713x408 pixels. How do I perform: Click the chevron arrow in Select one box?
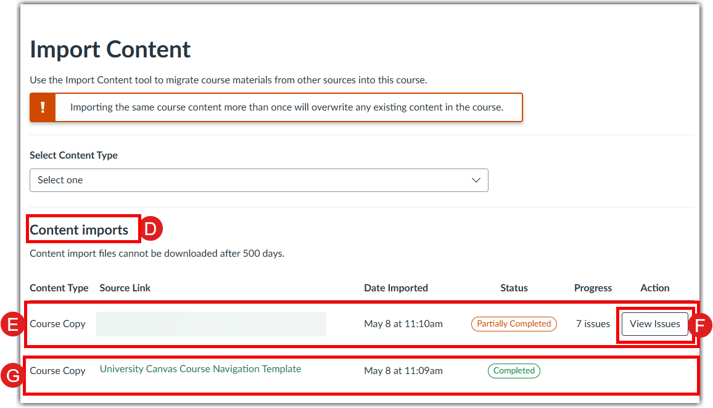click(476, 180)
